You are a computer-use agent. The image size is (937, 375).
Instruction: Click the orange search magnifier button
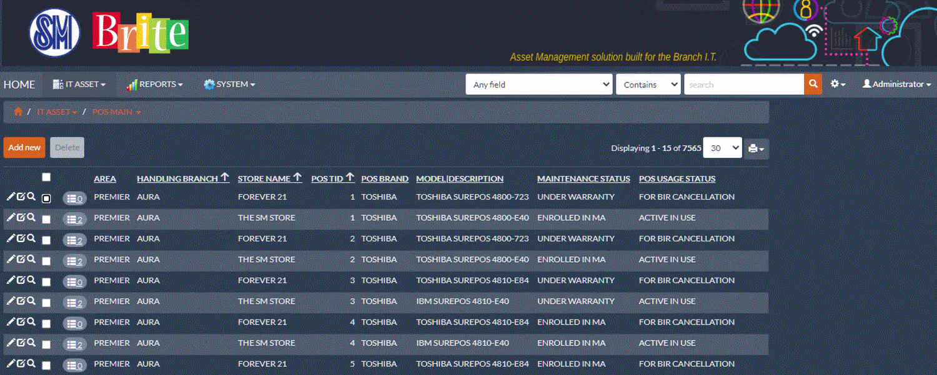[813, 84]
